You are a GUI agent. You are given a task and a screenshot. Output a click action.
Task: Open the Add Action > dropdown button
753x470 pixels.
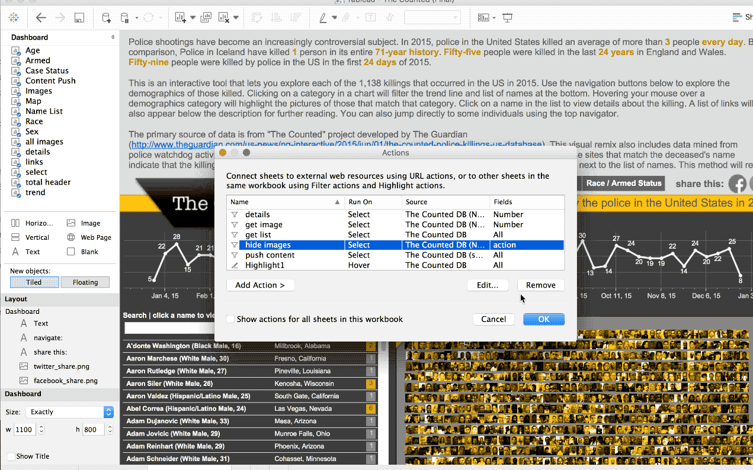tap(260, 285)
